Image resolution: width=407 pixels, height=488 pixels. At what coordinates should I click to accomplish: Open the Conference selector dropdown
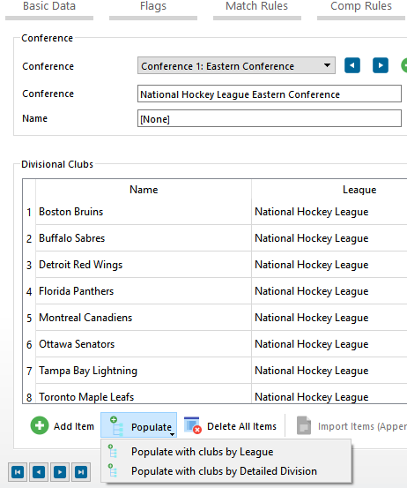click(x=236, y=65)
